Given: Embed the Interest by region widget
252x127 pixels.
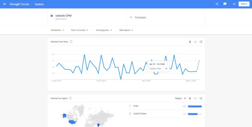Looking at the screenshot, I should (195, 98).
